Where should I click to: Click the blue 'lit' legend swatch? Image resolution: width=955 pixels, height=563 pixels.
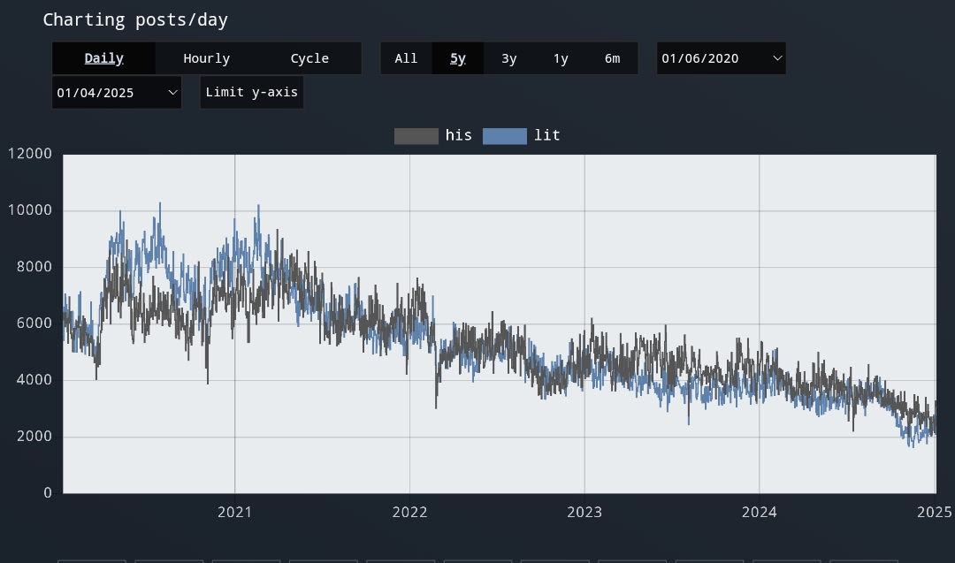[x=504, y=136]
